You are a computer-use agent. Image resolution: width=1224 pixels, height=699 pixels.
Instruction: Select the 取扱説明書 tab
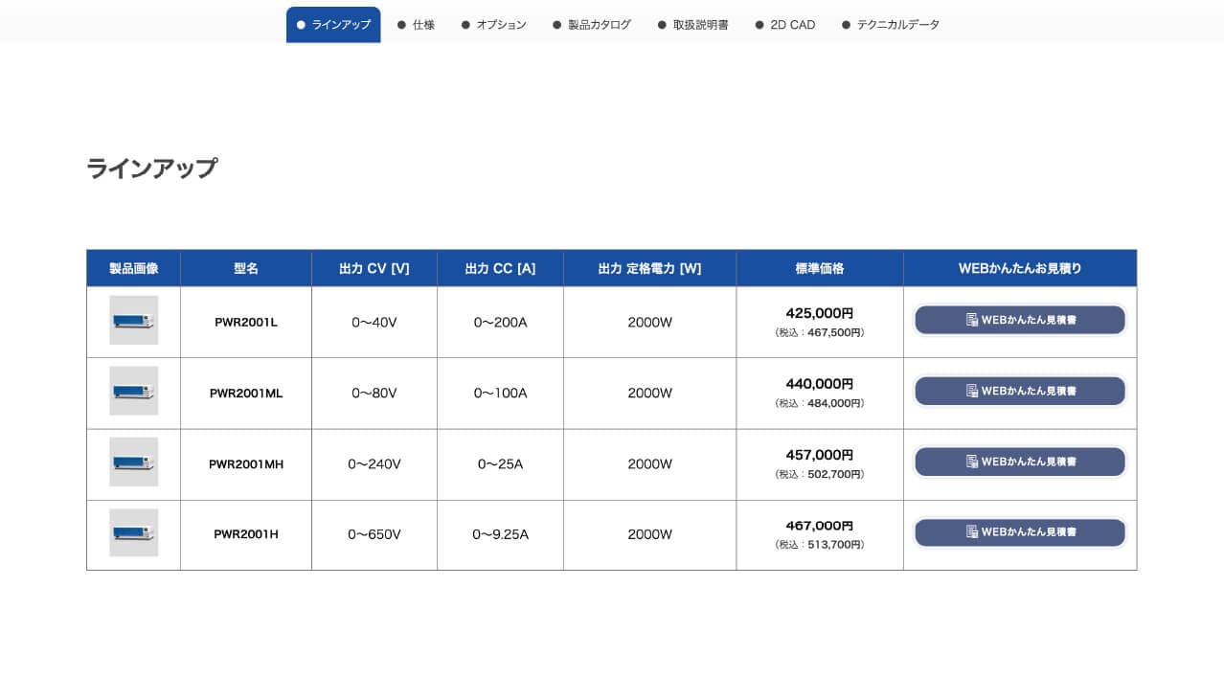click(692, 25)
